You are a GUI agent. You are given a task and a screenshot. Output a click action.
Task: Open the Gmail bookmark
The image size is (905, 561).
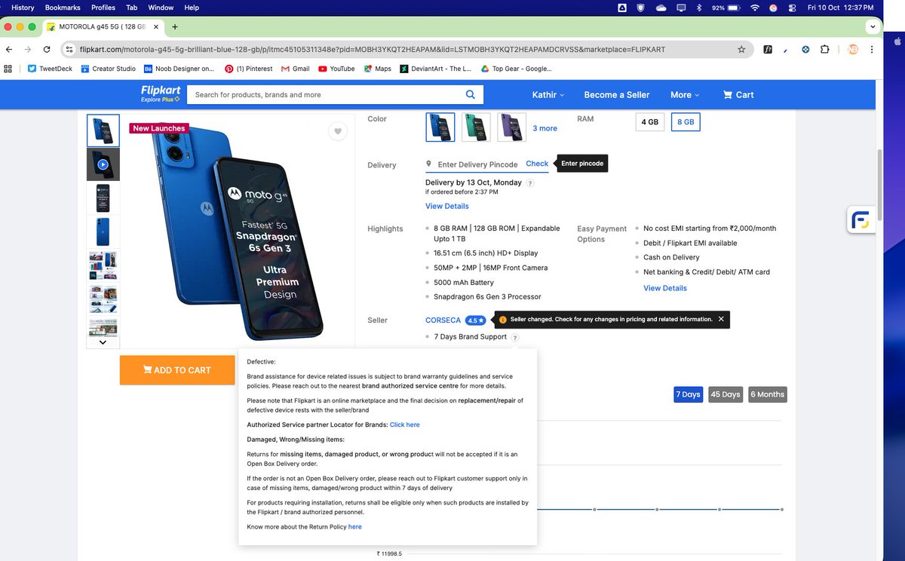pos(295,69)
